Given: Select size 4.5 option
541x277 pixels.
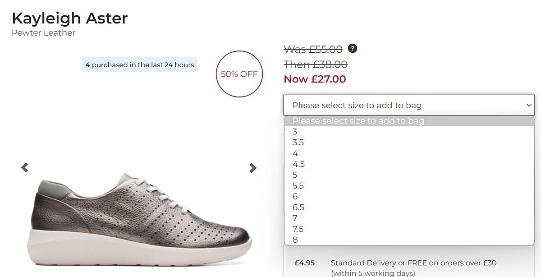Looking at the screenshot, I should tap(298, 164).
